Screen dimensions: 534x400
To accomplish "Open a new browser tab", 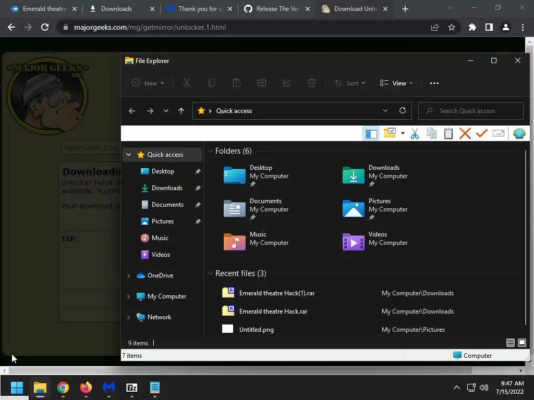I will [x=405, y=9].
